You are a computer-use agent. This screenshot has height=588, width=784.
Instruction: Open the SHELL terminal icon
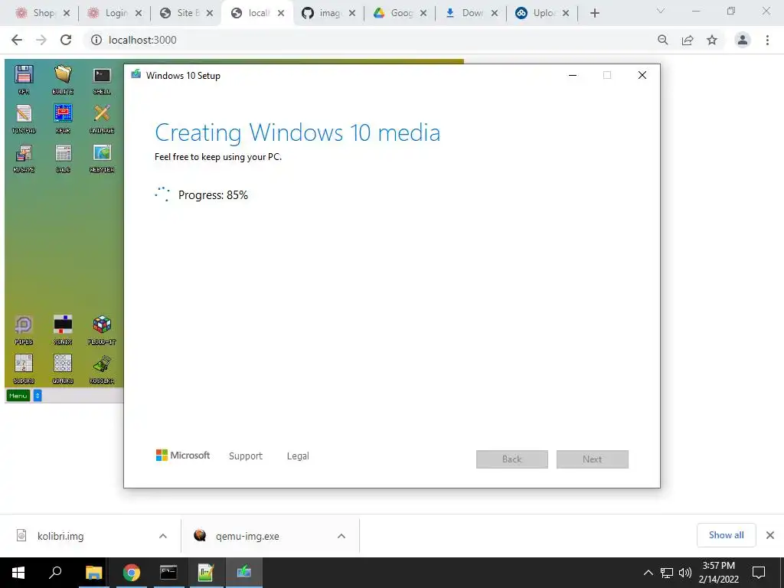click(x=102, y=75)
